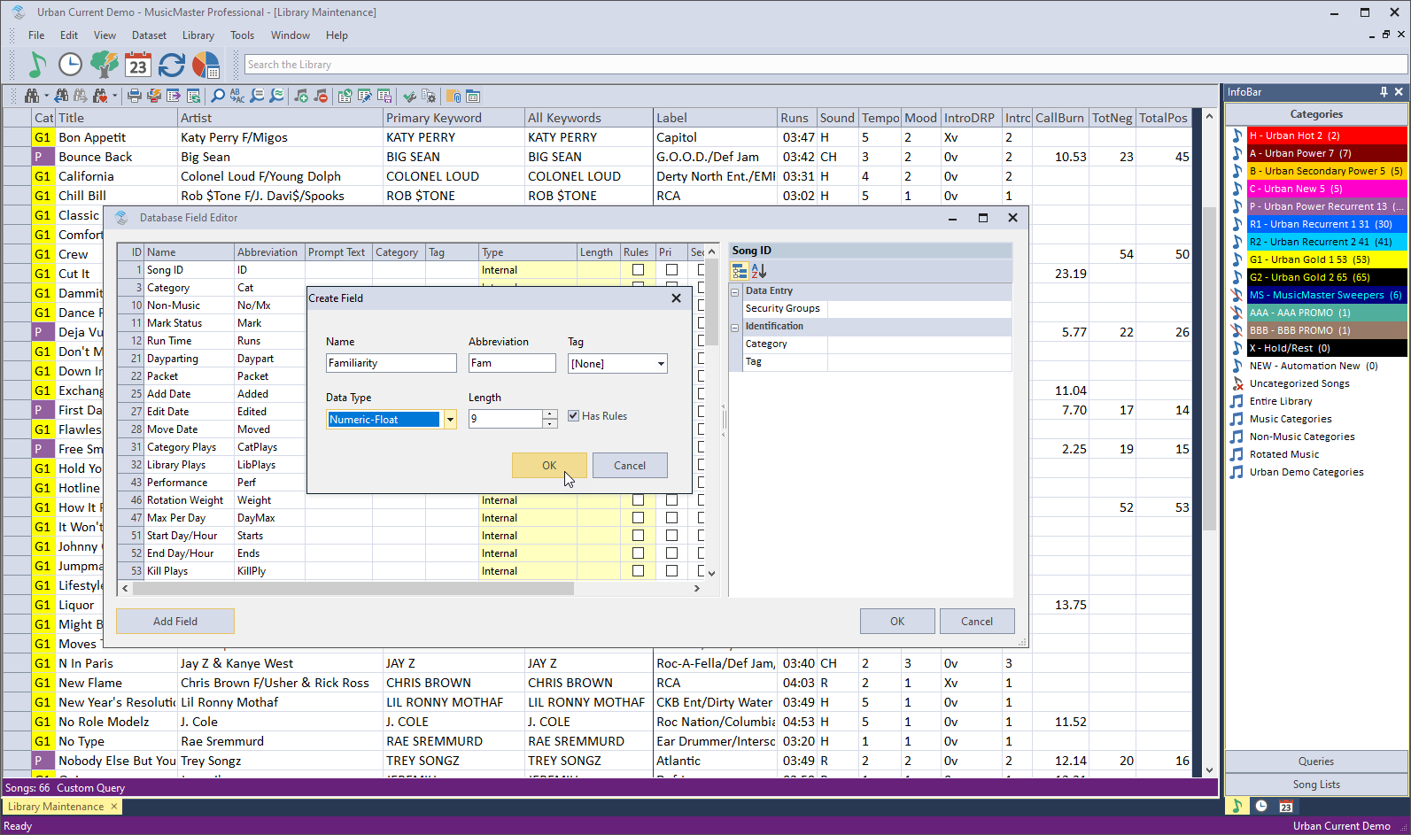Collapse the Data Entry property group

click(734, 291)
